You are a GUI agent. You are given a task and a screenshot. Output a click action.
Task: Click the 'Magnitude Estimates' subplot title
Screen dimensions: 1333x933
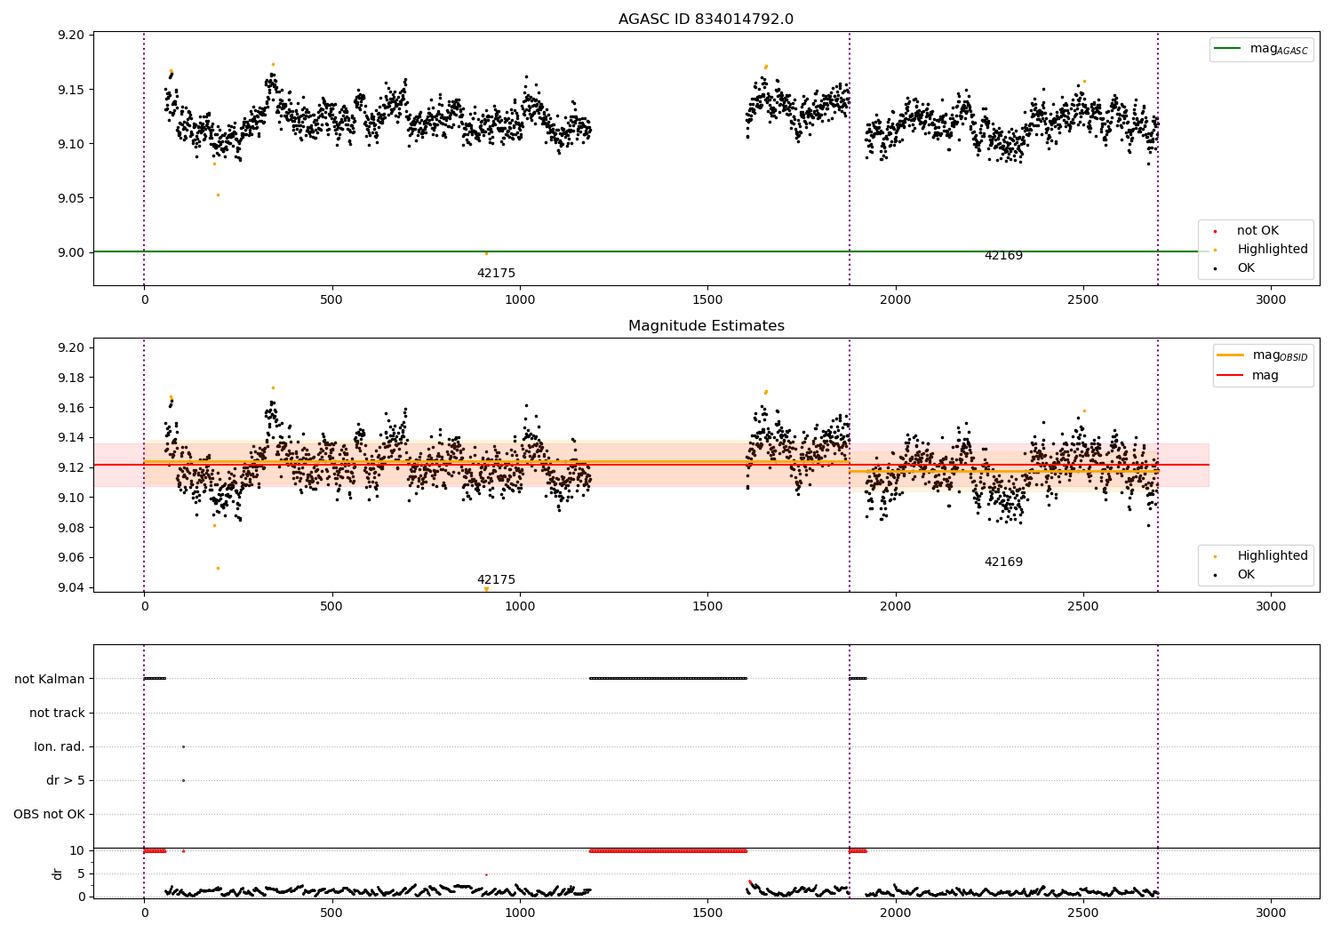click(x=706, y=326)
